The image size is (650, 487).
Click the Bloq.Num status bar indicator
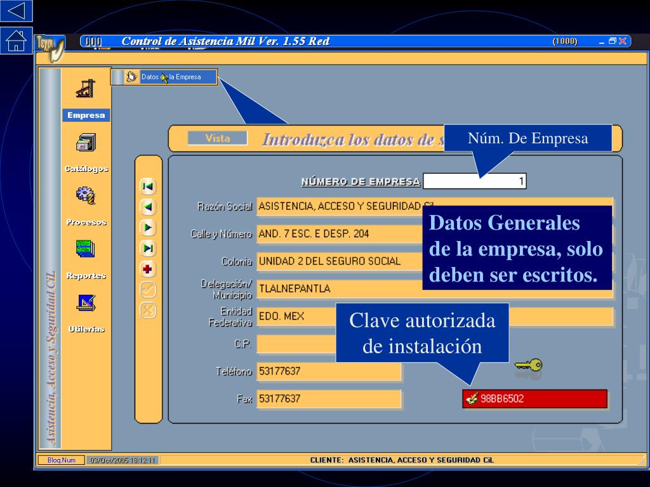click(x=62, y=460)
